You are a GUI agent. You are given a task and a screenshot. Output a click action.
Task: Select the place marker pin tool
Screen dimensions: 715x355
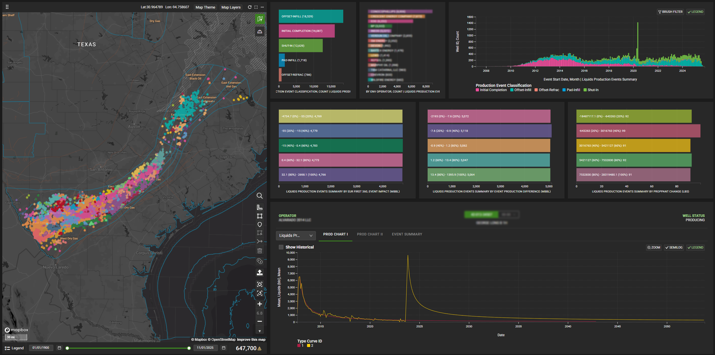tap(259, 225)
